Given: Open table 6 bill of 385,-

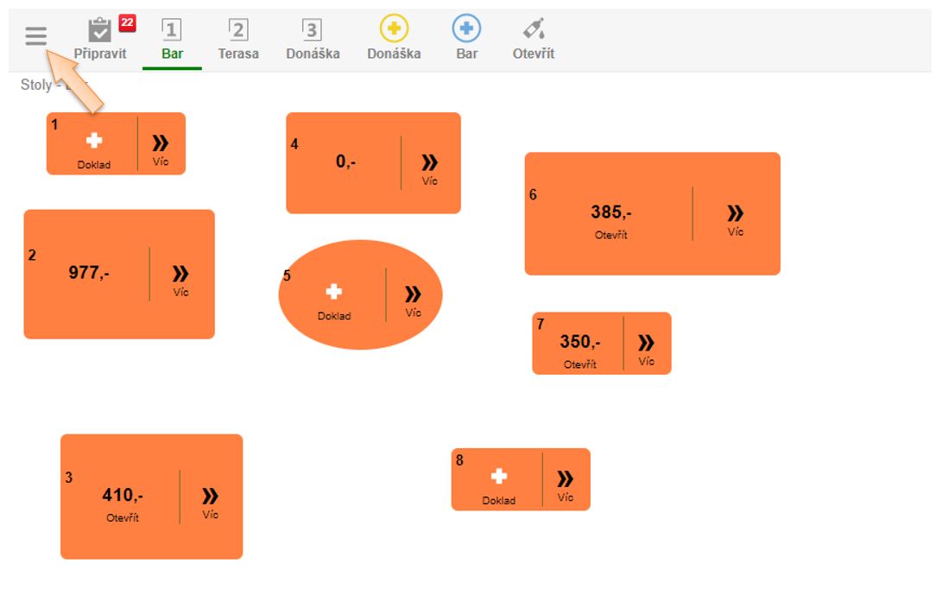Looking at the screenshot, I should click(x=611, y=218).
